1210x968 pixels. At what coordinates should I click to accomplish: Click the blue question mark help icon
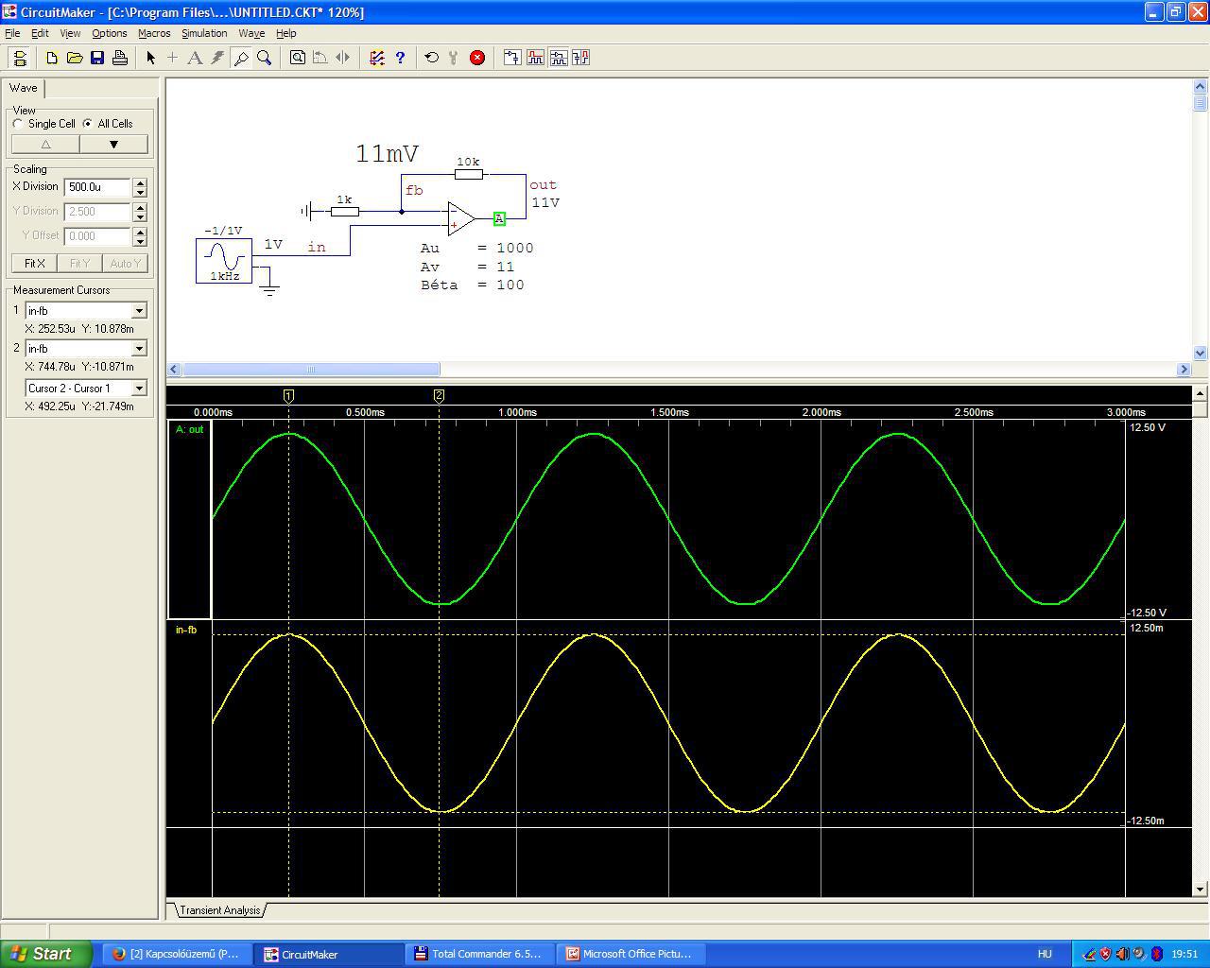point(400,58)
